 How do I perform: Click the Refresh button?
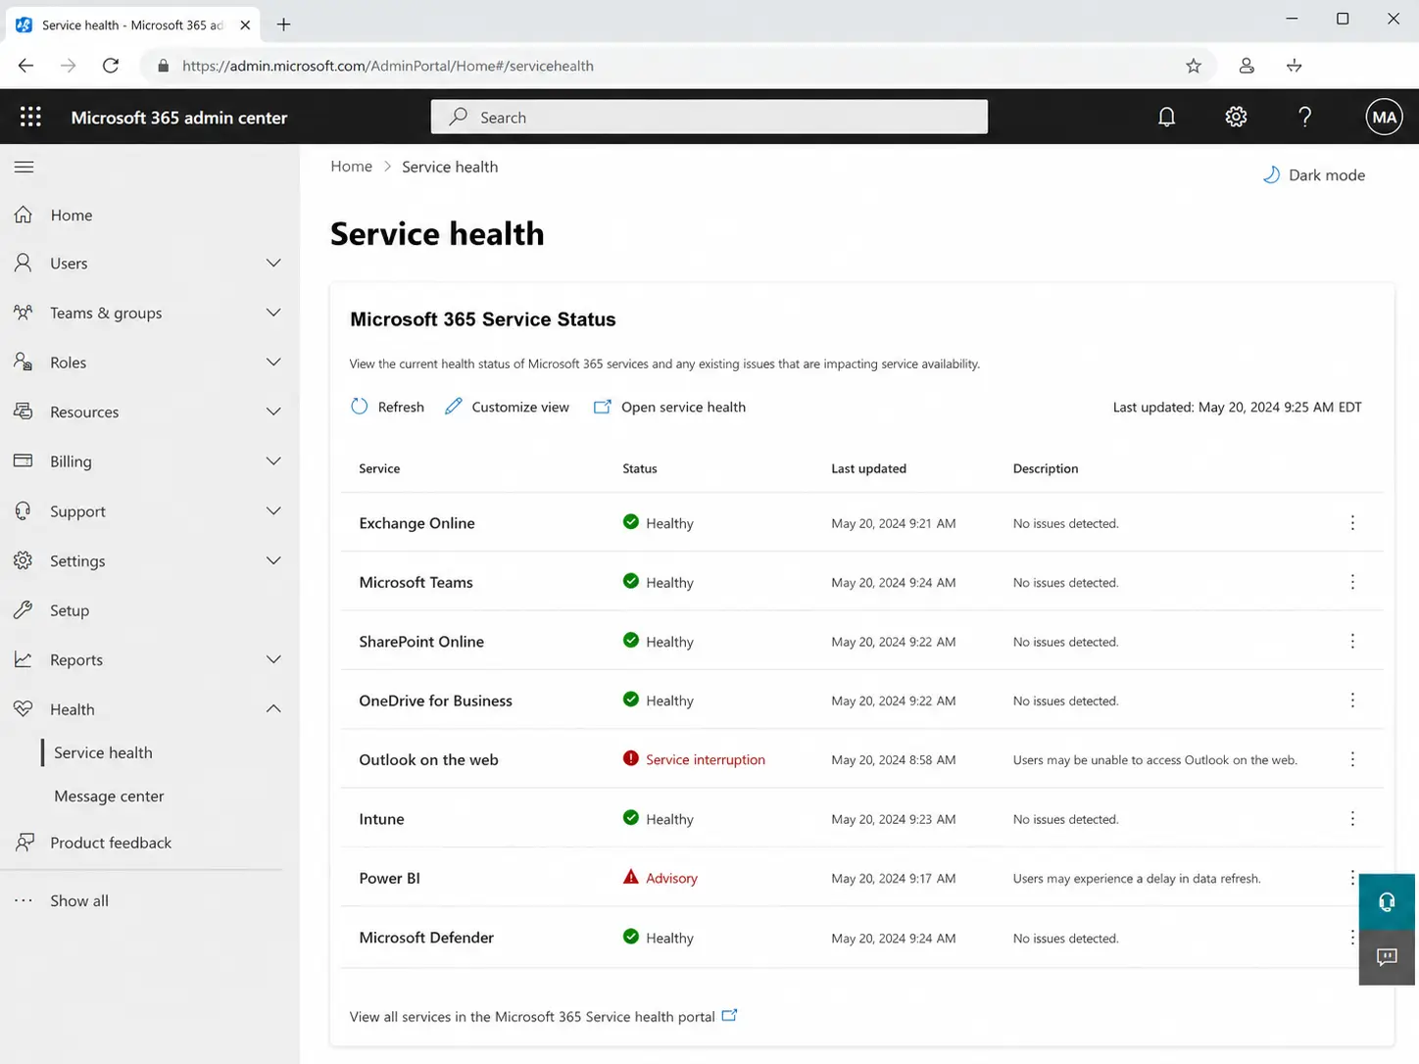[x=388, y=407]
